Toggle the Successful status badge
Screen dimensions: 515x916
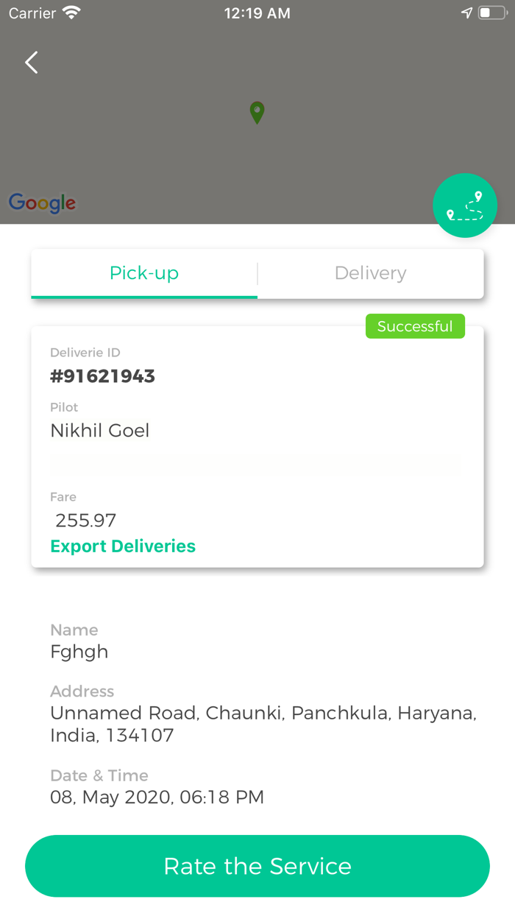point(415,325)
